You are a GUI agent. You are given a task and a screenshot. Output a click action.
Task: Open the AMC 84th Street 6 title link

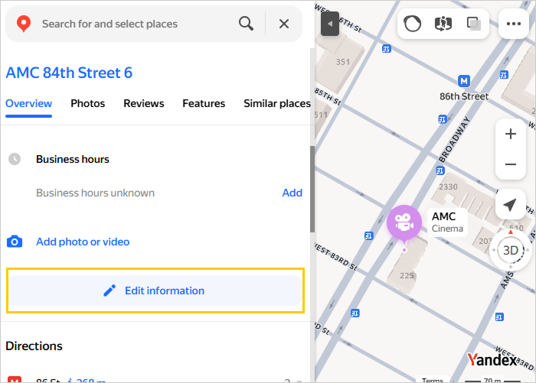coord(69,73)
